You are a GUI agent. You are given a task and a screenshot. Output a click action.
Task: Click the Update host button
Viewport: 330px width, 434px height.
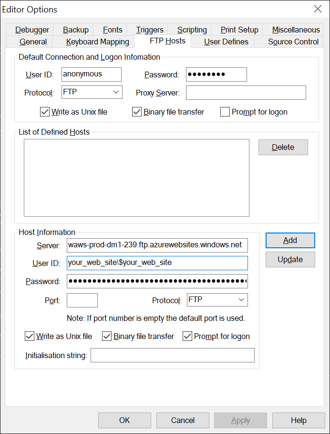[x=290, y=259]
